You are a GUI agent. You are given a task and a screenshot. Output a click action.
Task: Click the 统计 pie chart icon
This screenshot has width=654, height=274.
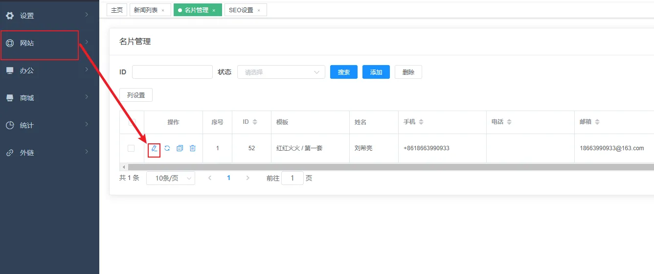(x=10, y=125)
